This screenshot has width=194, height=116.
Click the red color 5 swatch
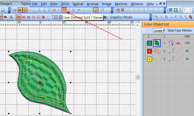pyautogui.click(x=149, y=51)
